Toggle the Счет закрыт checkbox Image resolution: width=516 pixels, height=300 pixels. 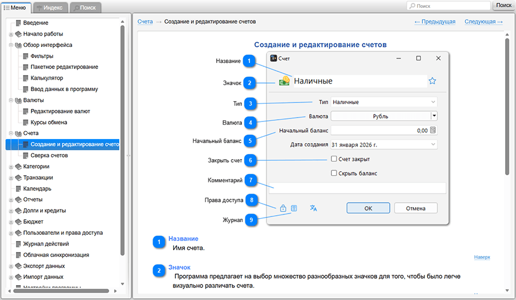click(x=334, y=159)
